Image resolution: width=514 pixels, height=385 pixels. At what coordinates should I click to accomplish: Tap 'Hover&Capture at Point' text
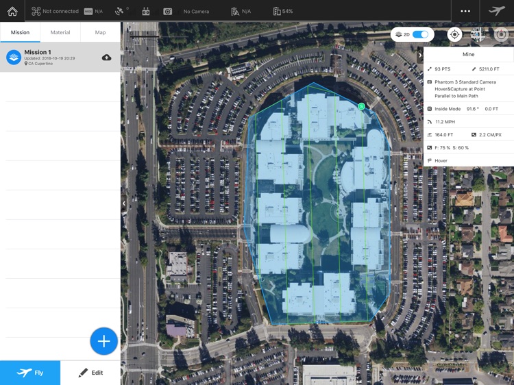point(460,89)
